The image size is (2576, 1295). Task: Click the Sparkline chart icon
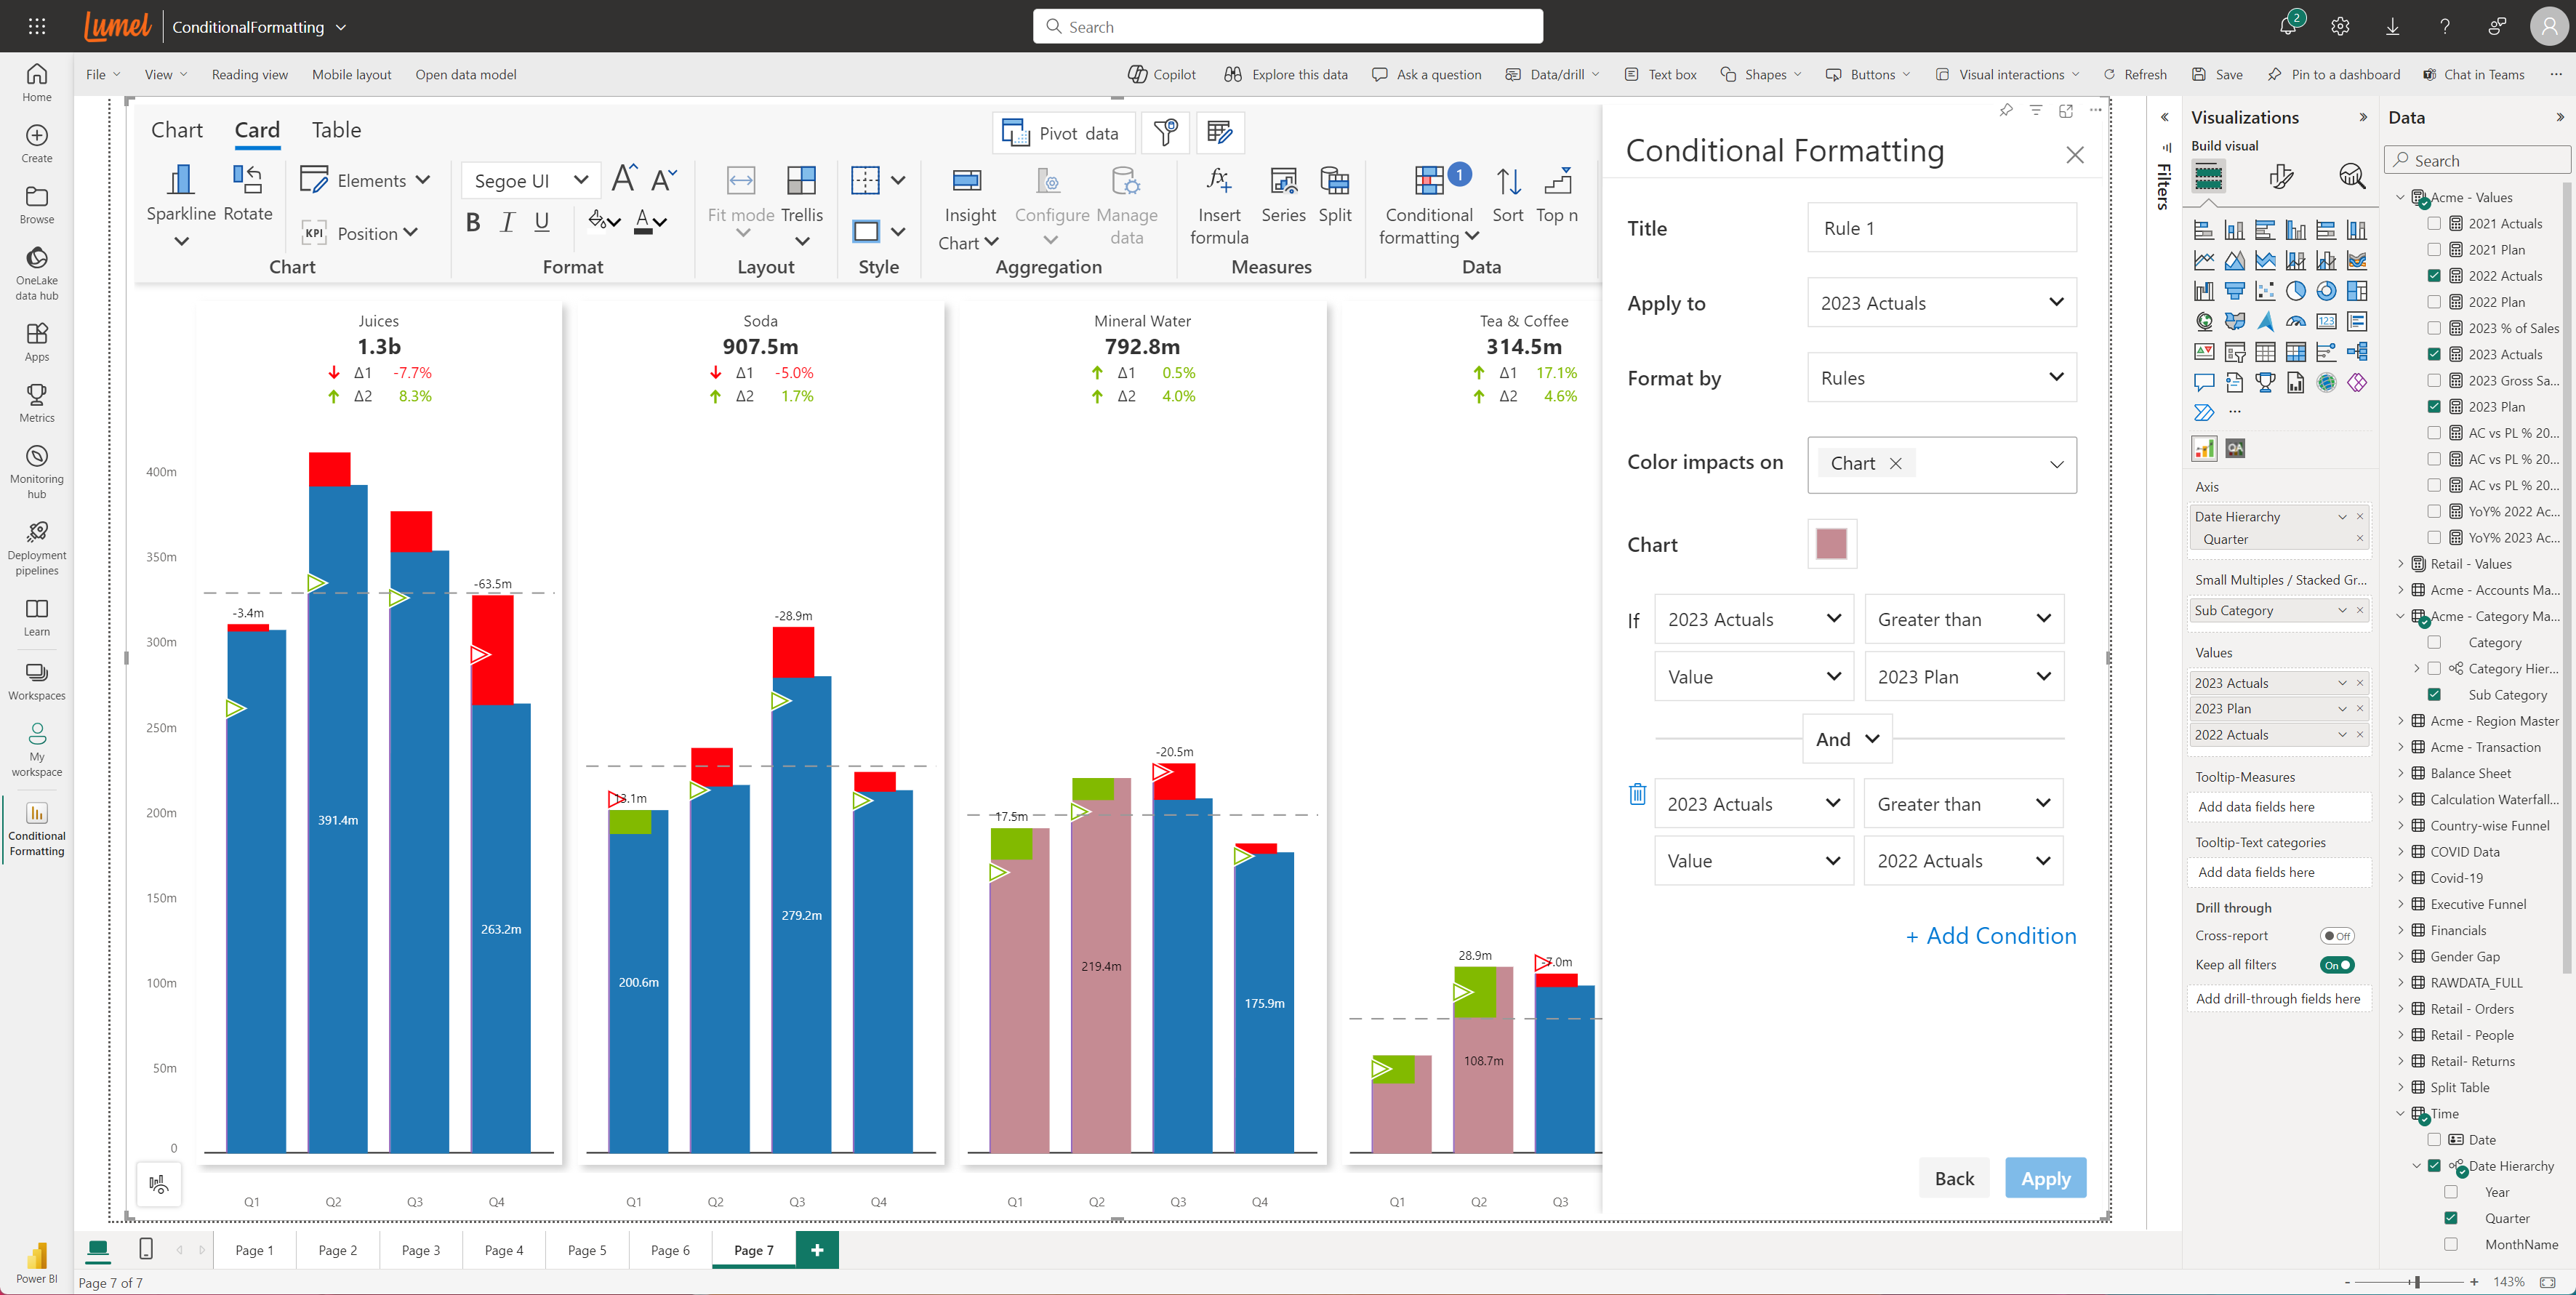[181, 181]
